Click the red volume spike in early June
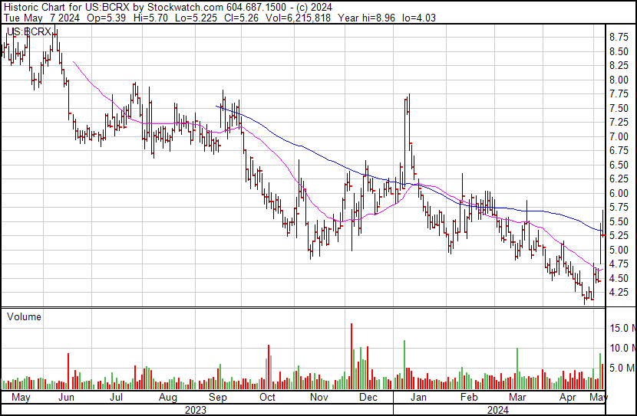 pyautogui.click(x=68, y=372)
